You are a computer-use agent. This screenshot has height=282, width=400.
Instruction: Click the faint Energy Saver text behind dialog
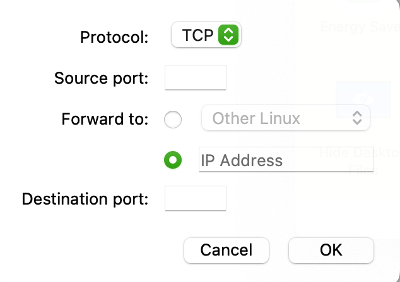pos(360,27)
